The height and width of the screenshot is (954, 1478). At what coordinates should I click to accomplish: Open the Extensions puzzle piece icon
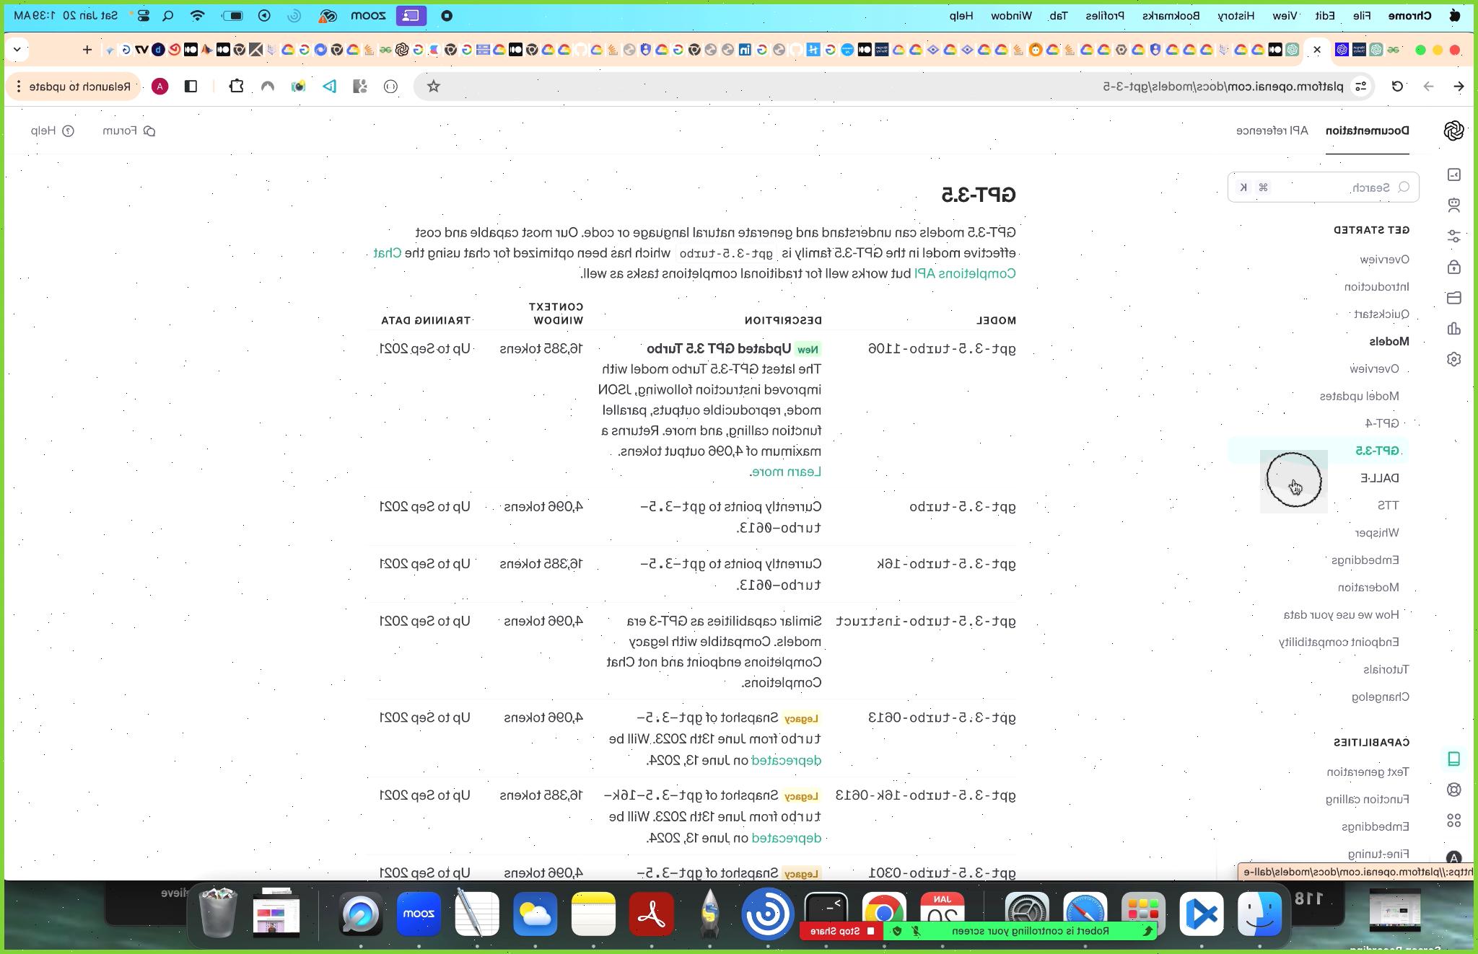[x=236, y=87]
